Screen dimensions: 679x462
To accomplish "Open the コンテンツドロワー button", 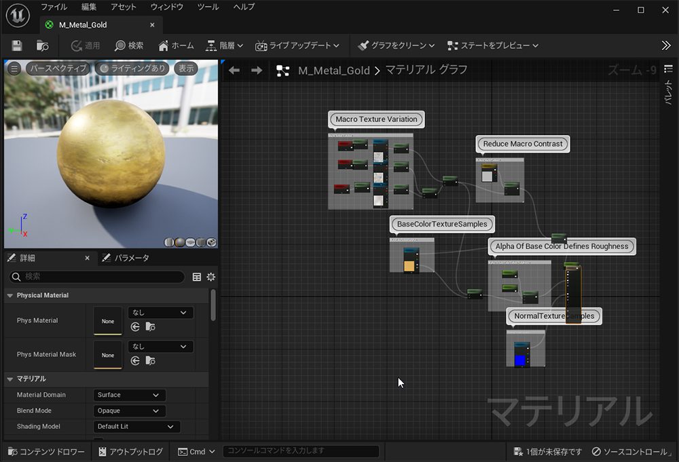I will click(46, 452).
